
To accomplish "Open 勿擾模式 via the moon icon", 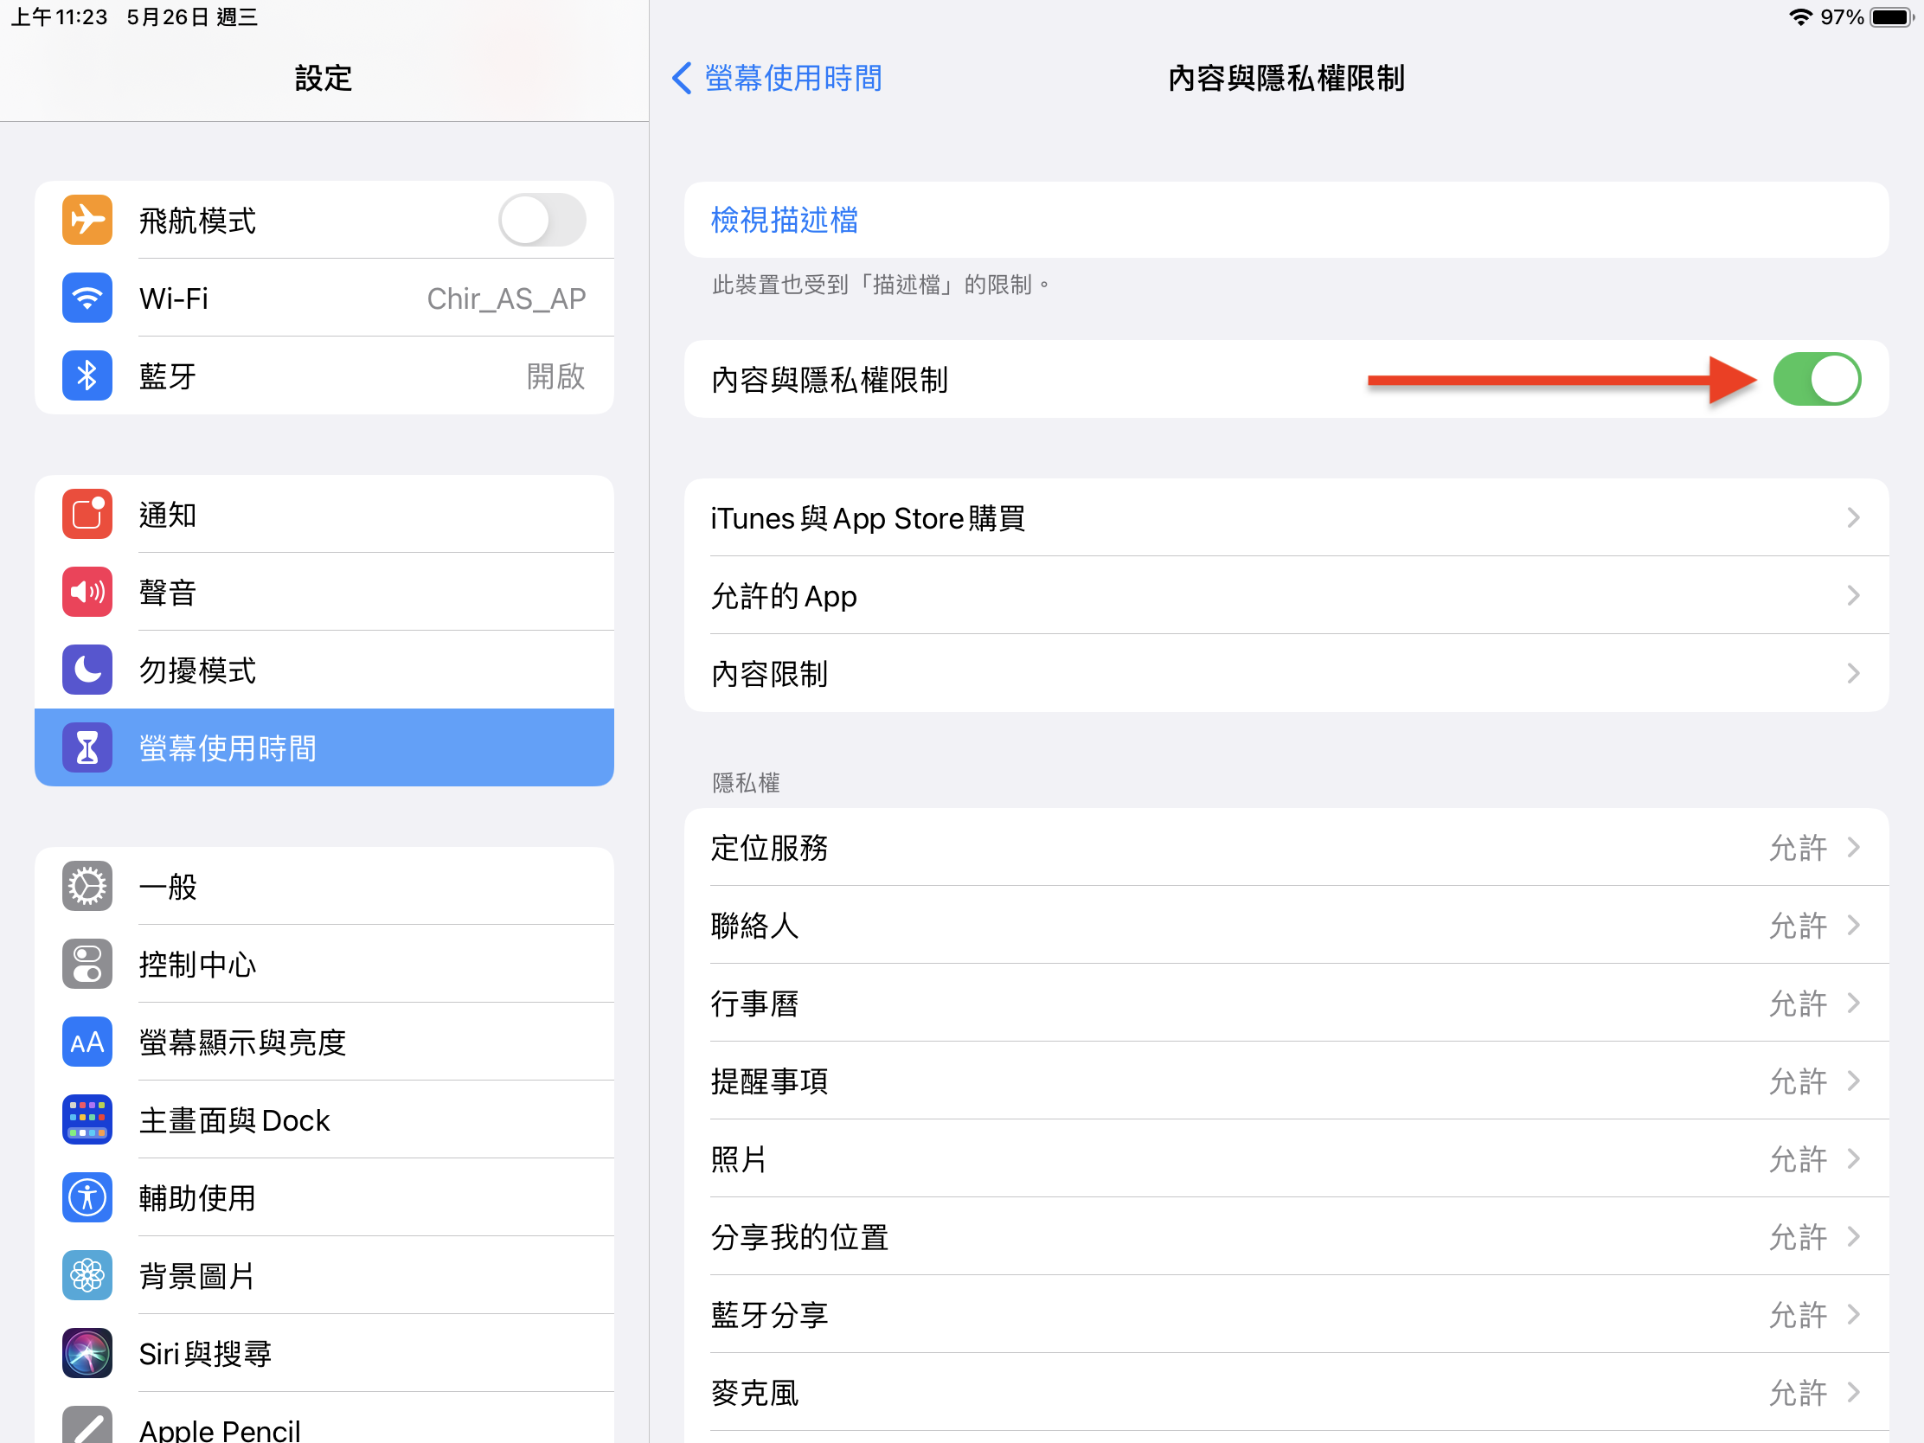I will tap(87, 670).
